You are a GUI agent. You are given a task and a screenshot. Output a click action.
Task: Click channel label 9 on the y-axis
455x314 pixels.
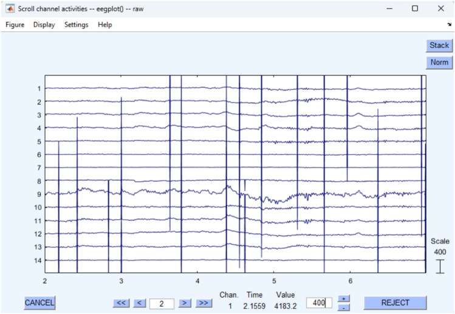(x=39, y=194)
